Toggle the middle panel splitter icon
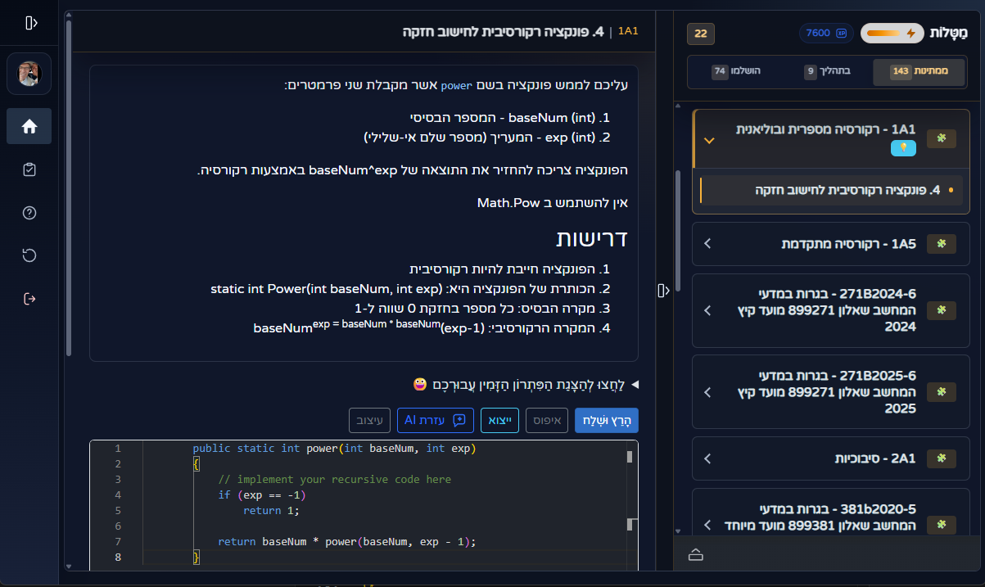The width and height of the screenshot is (985, 587). (664, 290)
